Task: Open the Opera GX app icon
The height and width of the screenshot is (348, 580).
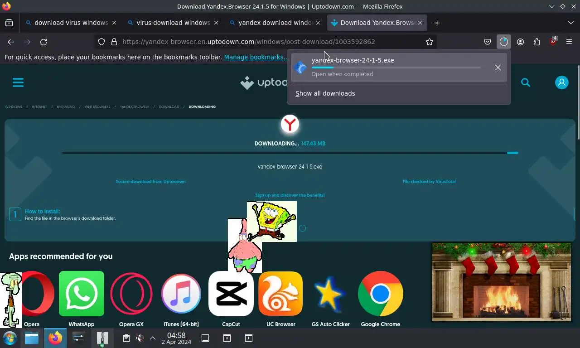Action: (x=131, y=294)
